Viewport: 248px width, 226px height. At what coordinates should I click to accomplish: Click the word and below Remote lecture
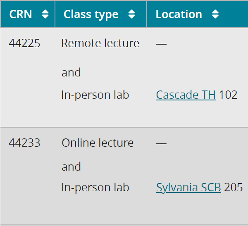point(71,73)
